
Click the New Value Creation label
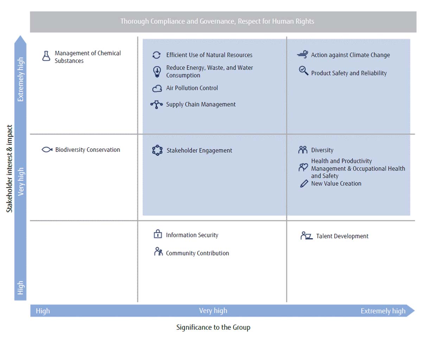[x=336, y=184]
